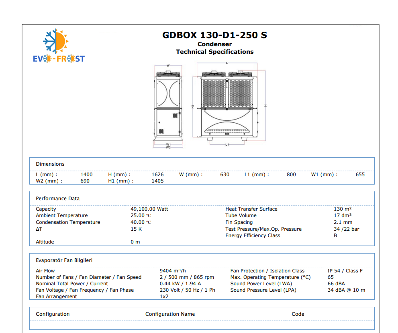
Task: Select the value "2.1 mm"
Action: (x=343, y=222)
